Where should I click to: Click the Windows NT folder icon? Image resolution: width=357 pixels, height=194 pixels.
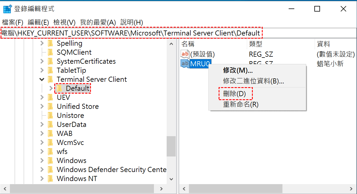click(x=51, y=178)
